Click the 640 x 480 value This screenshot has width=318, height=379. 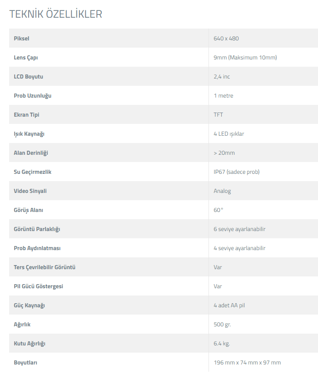click(226, 39)
